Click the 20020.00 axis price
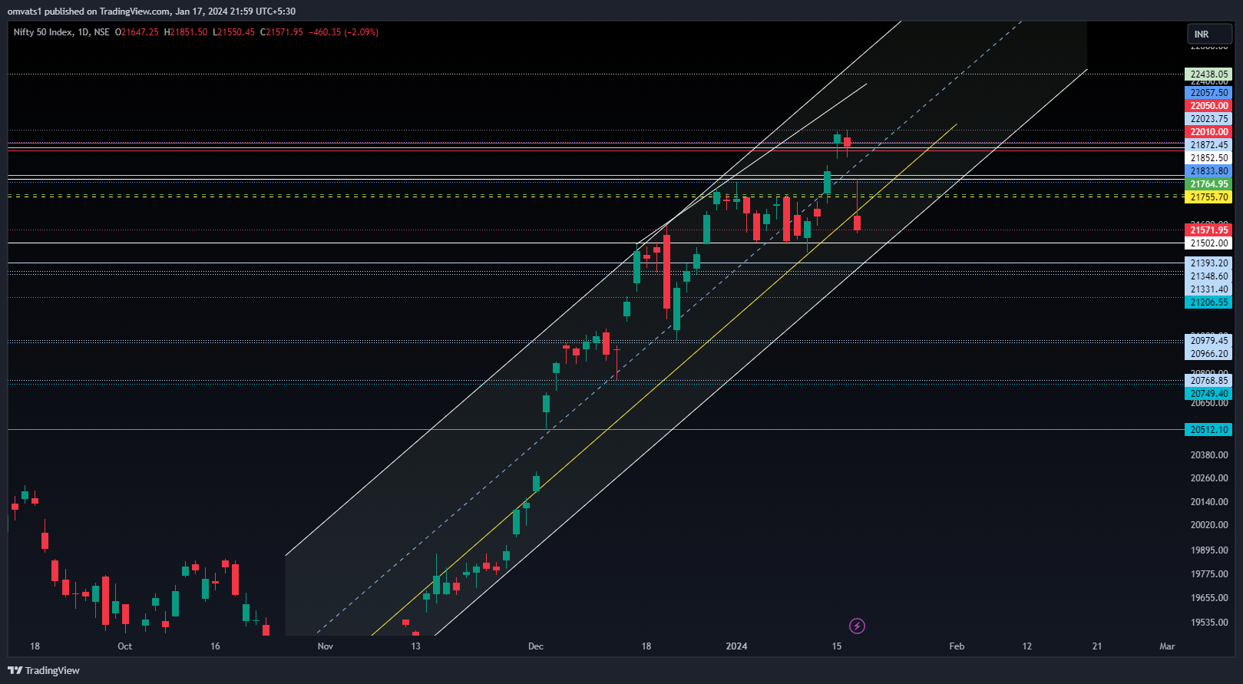The width and height of the screenshot is (1243, 684). coord(1209,525)
